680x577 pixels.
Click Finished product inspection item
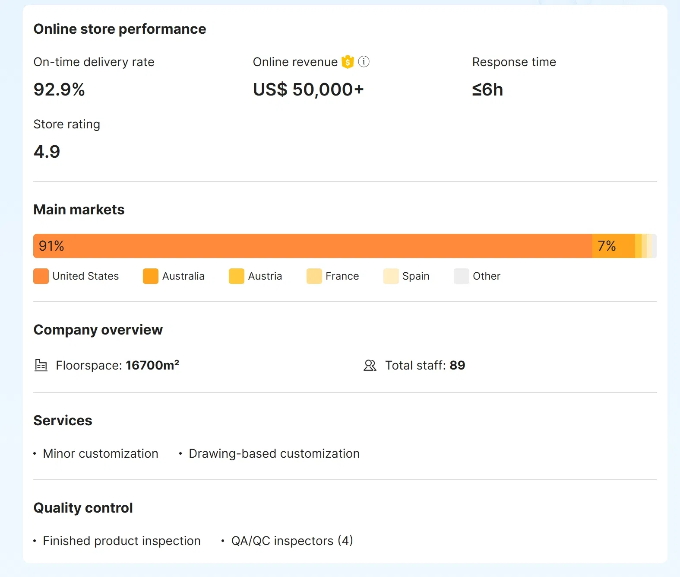click(x=121, y=541)
